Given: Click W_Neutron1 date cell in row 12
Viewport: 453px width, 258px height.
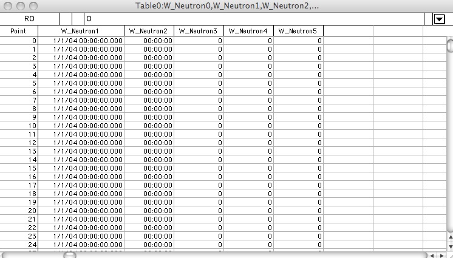Looking at the screenshot, I should [x=81, y=143].
